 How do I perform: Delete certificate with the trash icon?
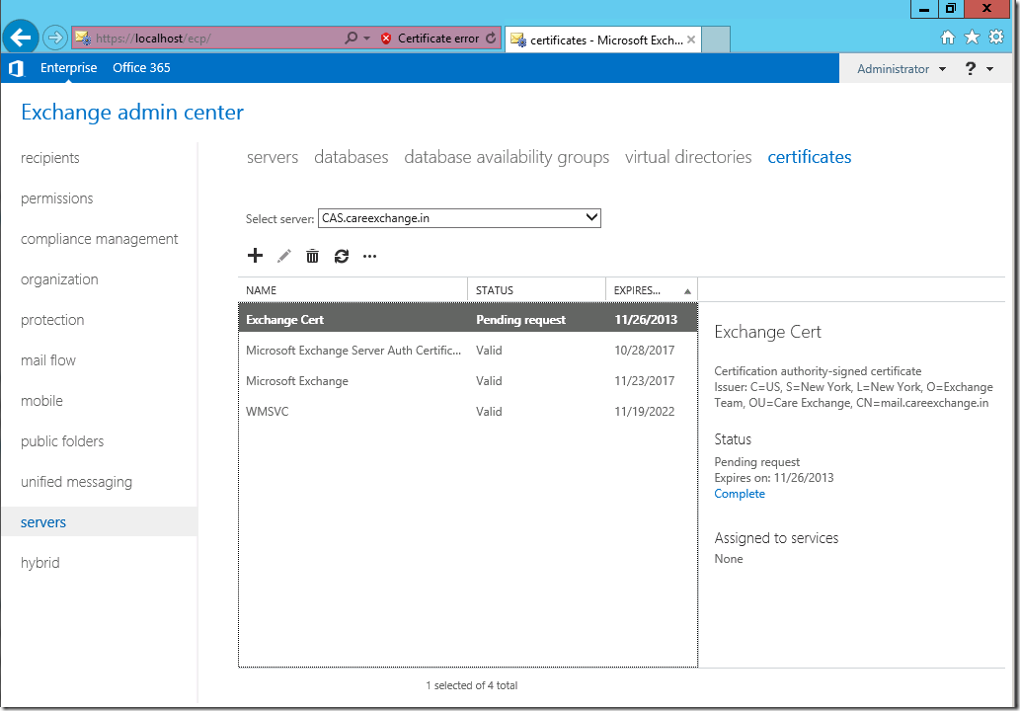pos(312,256)
